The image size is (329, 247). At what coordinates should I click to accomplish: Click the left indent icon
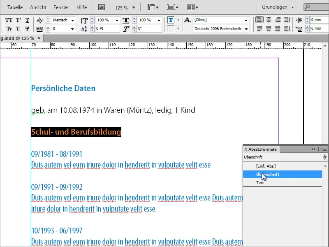coord(299,20)
